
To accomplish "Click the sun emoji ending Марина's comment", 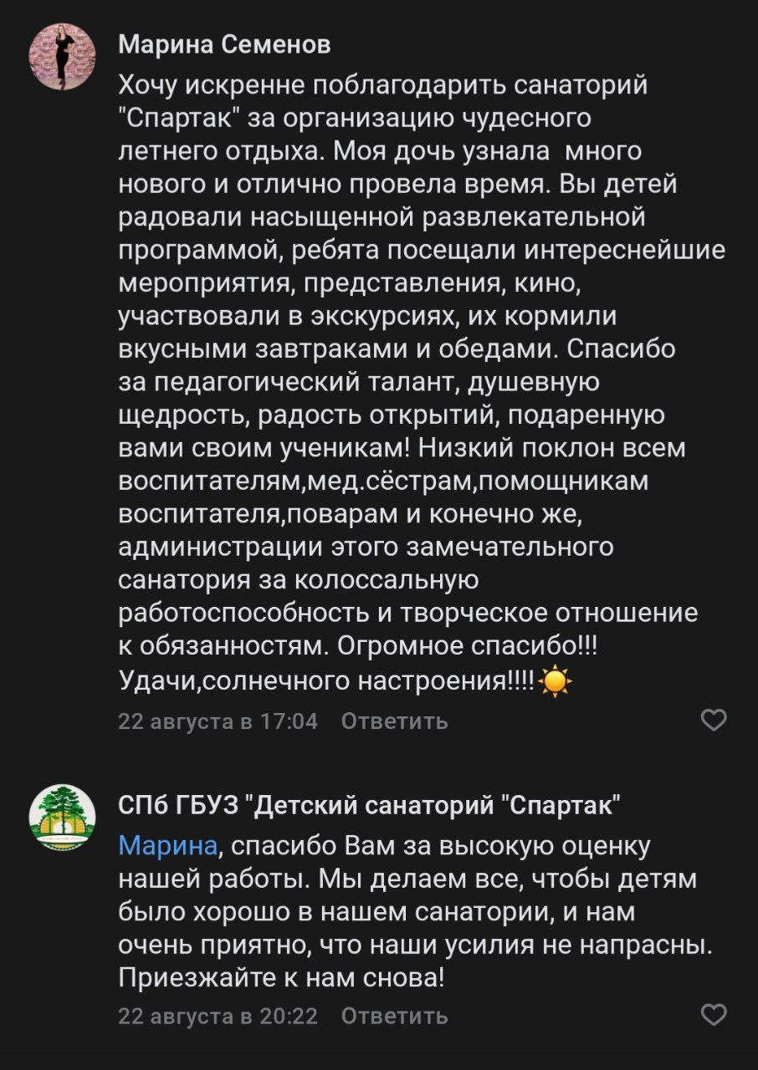I will [556, 682].
